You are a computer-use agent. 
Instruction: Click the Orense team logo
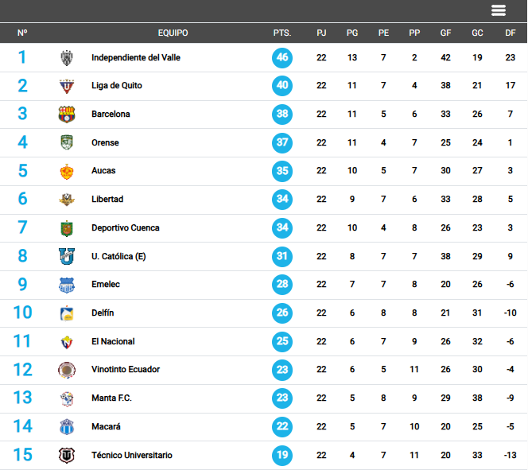click(67, 142)
